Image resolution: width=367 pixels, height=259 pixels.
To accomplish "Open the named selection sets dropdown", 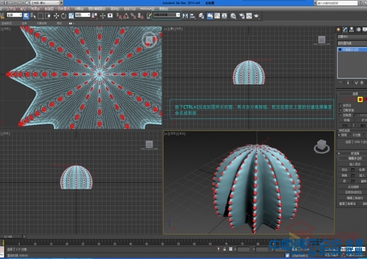I will [166, 15].
